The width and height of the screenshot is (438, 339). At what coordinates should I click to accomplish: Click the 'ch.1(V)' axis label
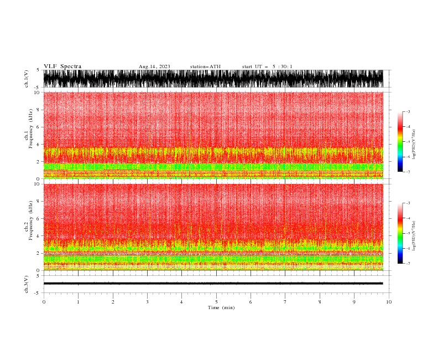tap(27, 79)
